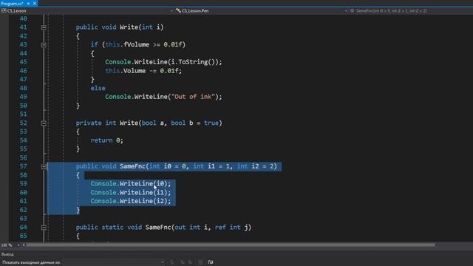Click "SameFnc" method name on line 57
Viewport: 473px width, 266px height.
[132, 166]
